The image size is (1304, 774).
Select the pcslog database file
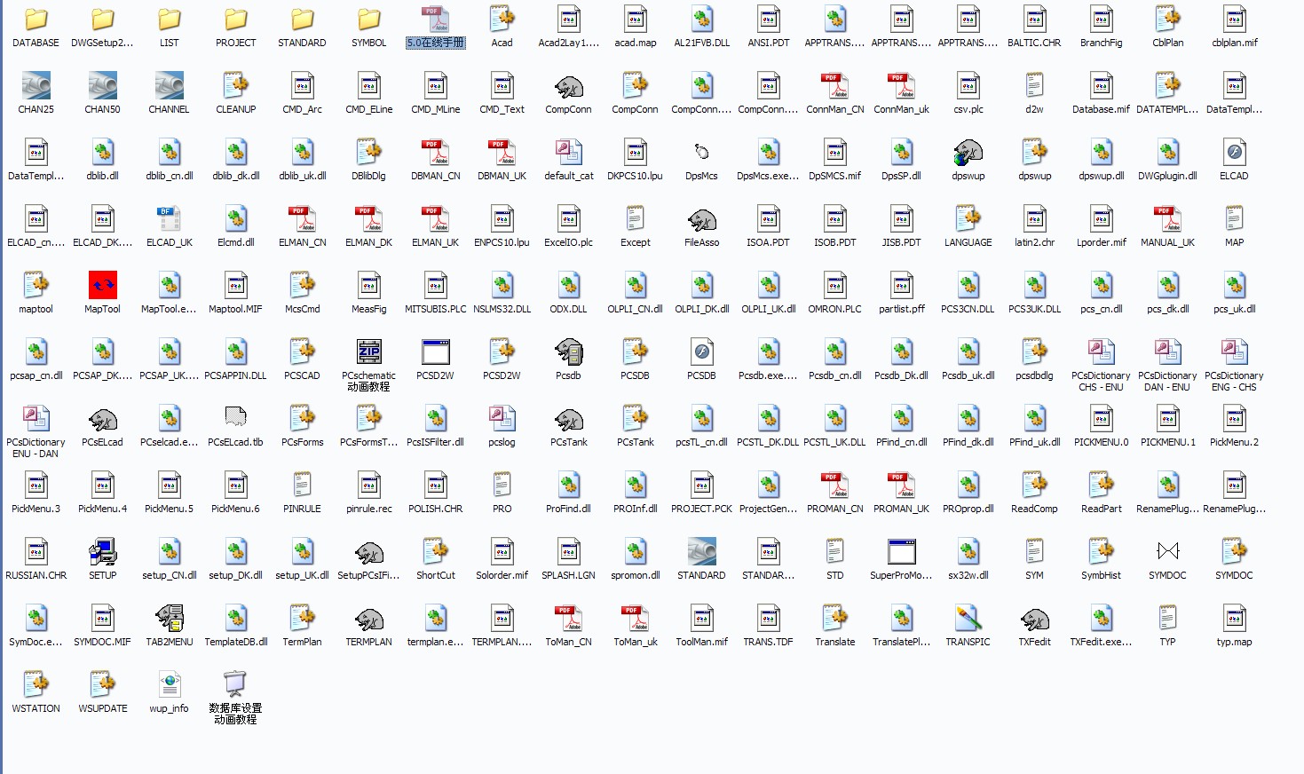(x=502, y=418)
